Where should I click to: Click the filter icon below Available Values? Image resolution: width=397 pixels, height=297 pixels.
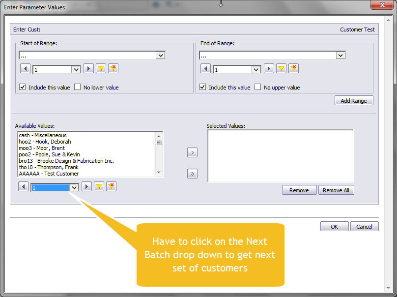point(99,187)
